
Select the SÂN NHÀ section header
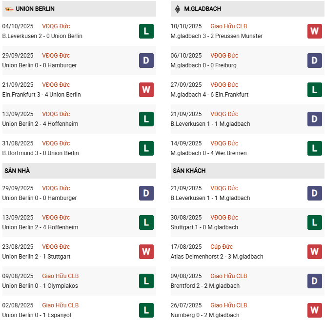click(17, 171)
